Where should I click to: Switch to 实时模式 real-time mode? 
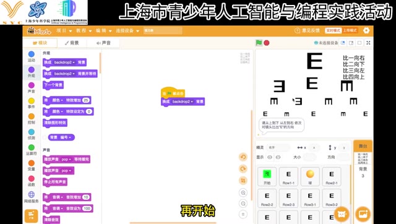coord(333,30)
